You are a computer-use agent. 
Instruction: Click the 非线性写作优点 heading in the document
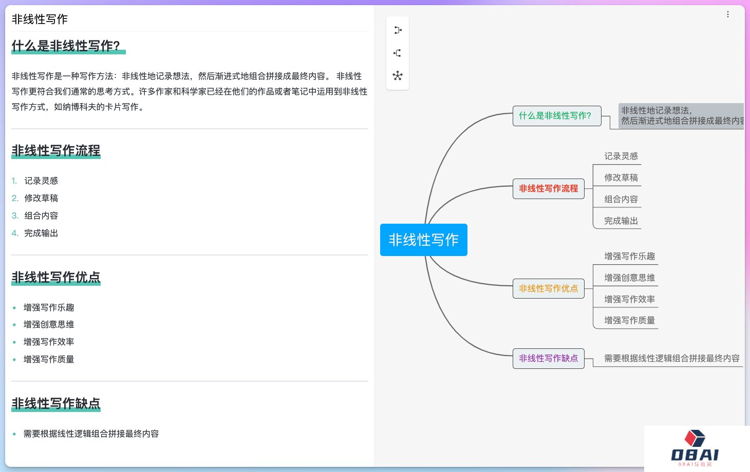coord(56,278)
